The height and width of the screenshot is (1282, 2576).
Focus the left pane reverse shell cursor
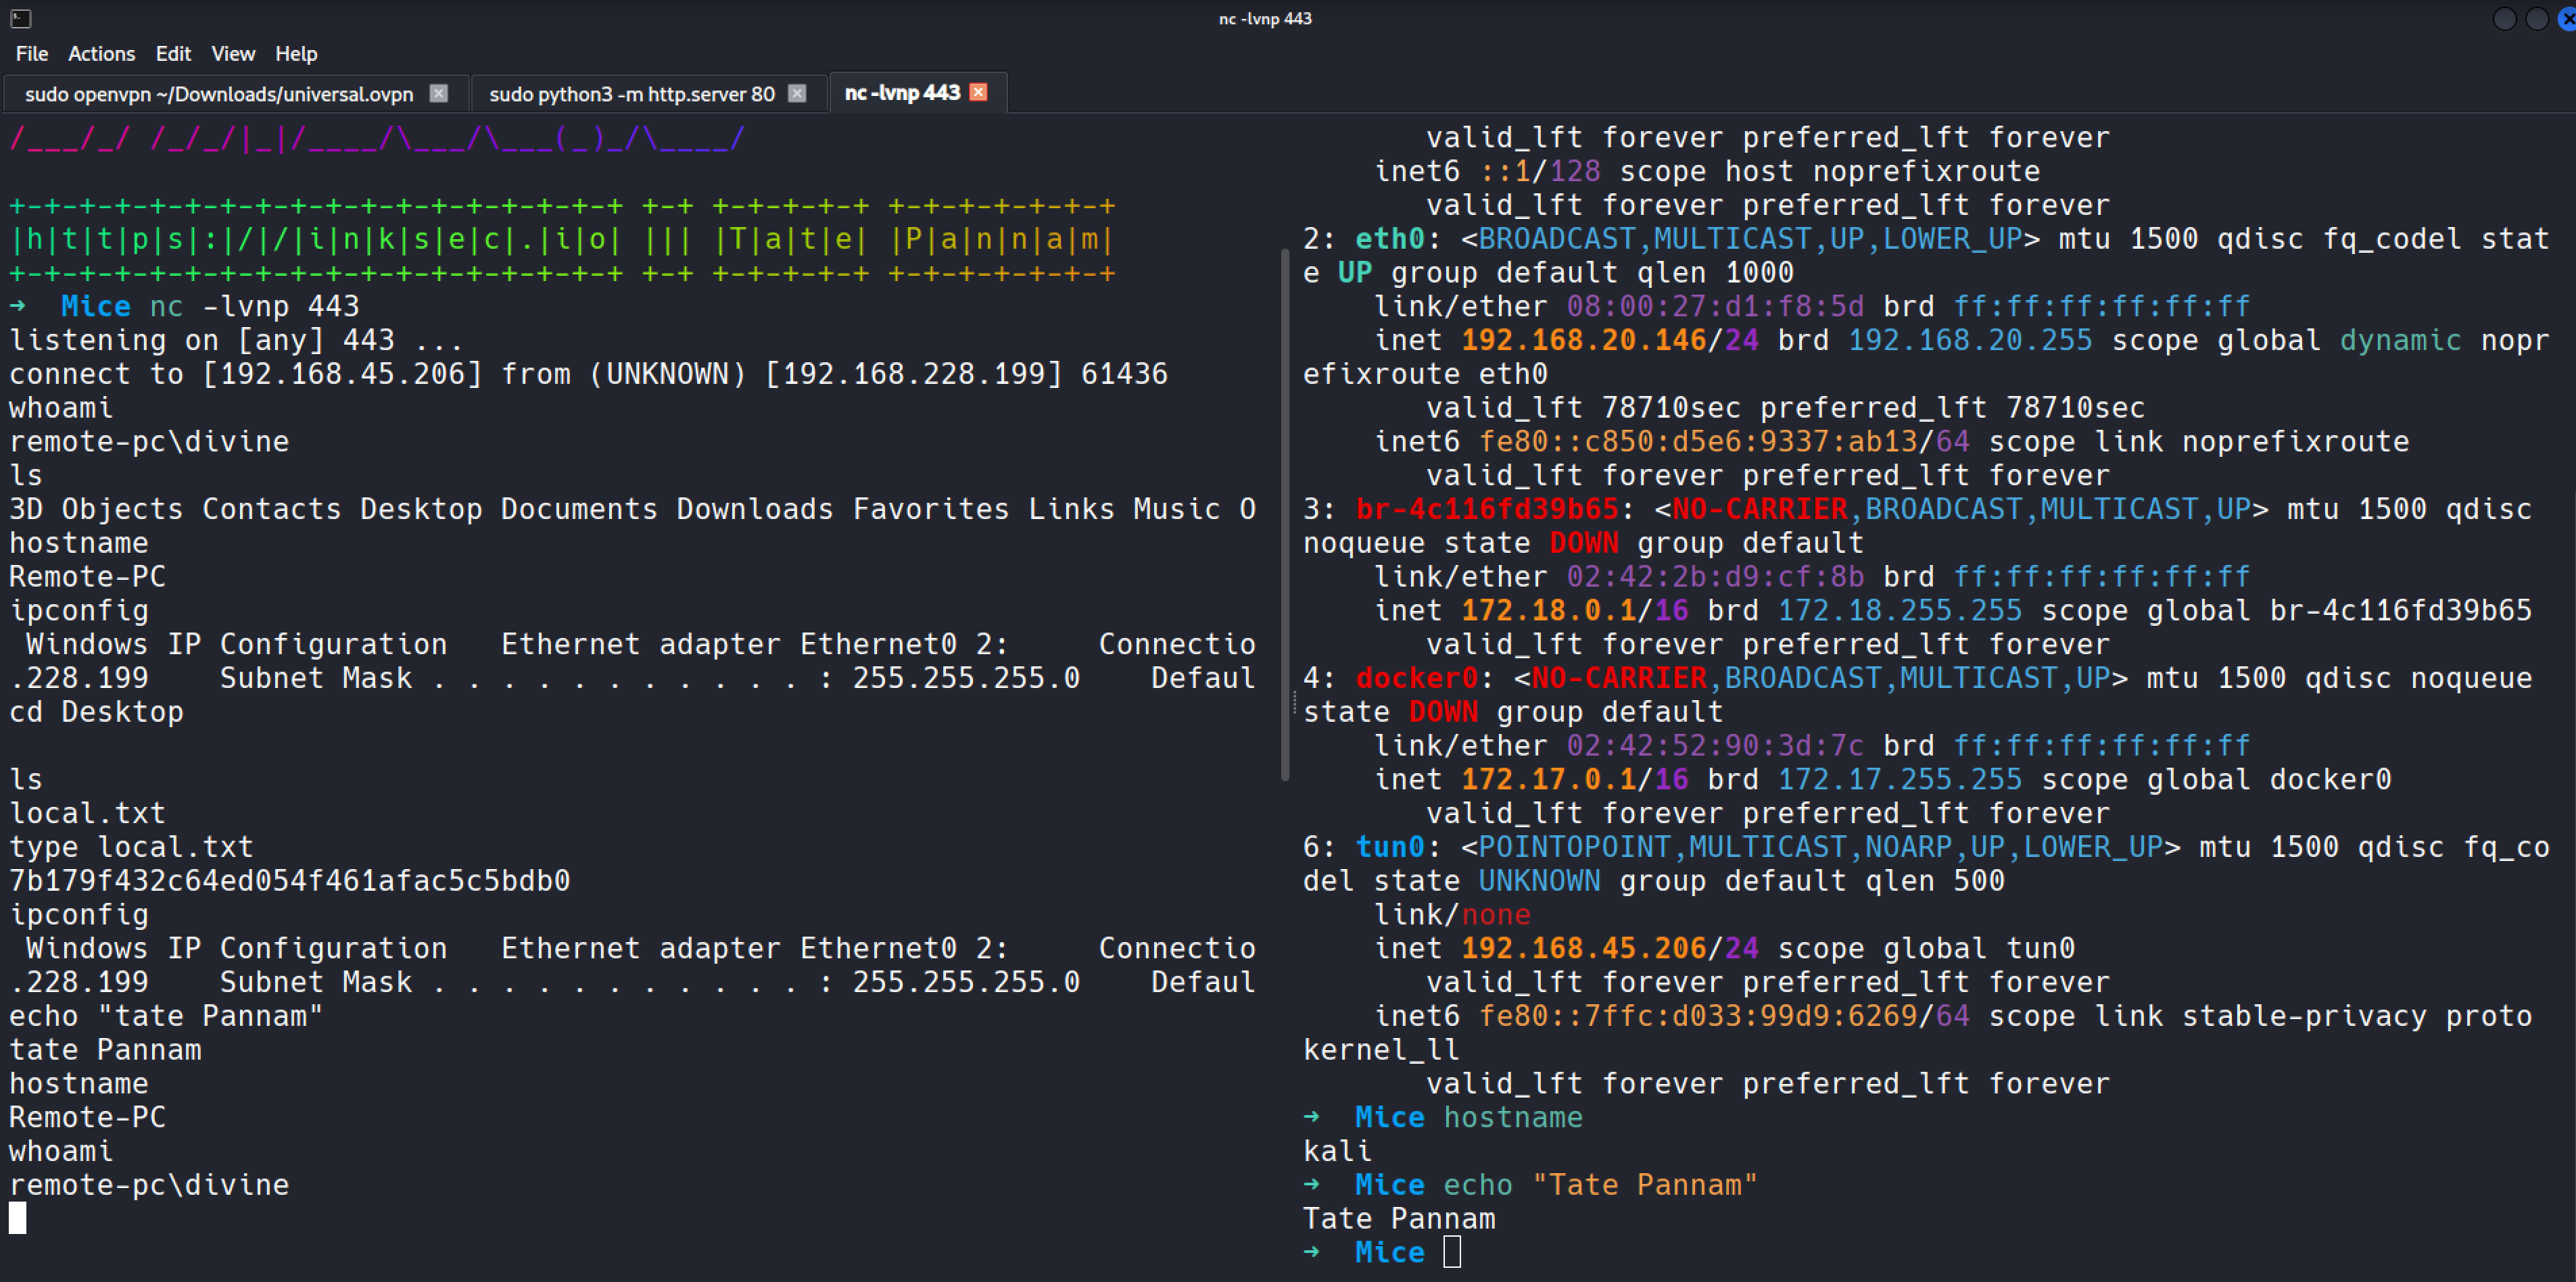[18, 1218]
